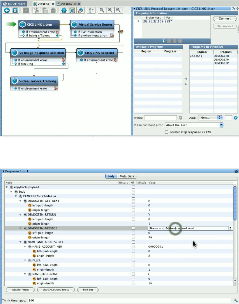This screenshot has width=239, height=304.
Task: Collapse the Response 1 of 1 section
Action: 4,171
